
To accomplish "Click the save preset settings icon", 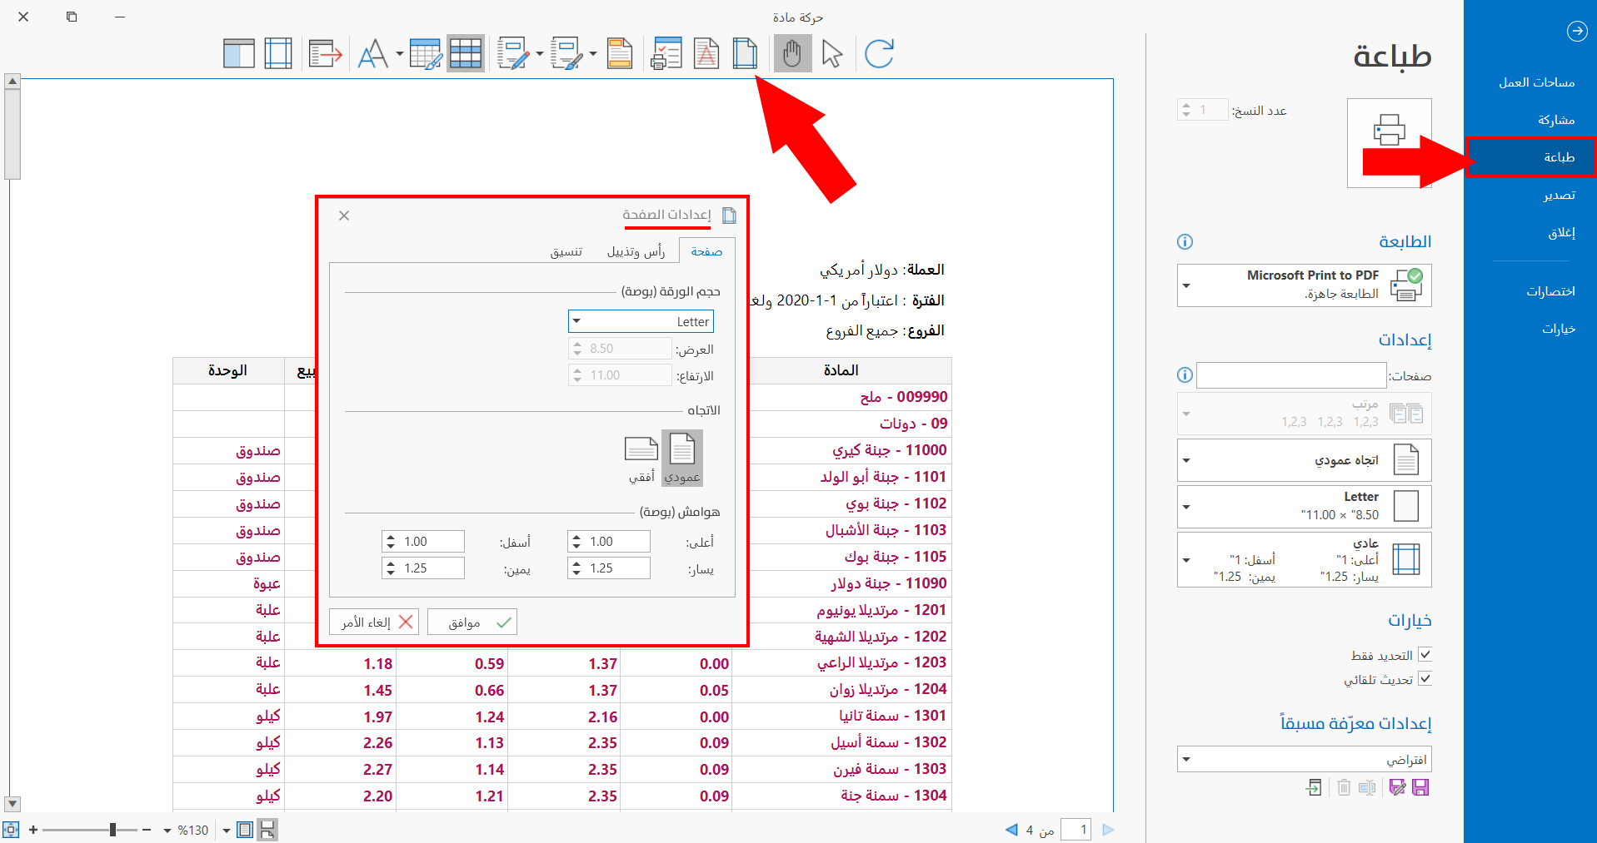I will point(1421,787).
